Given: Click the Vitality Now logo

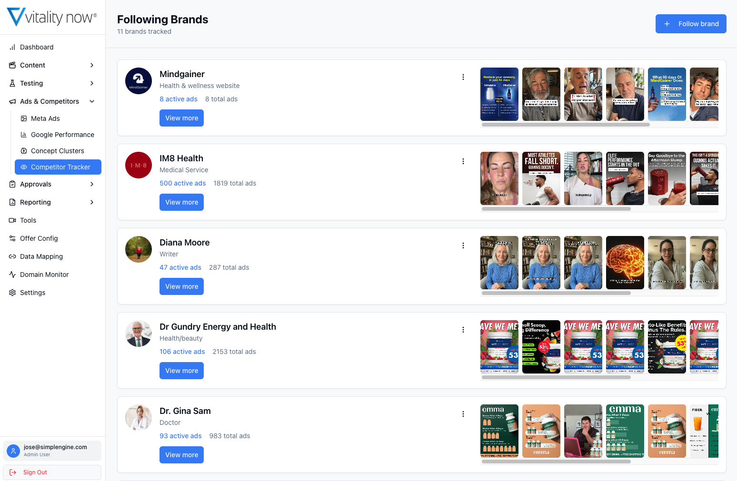Looking at the screenshot, I should pos(52,17).
